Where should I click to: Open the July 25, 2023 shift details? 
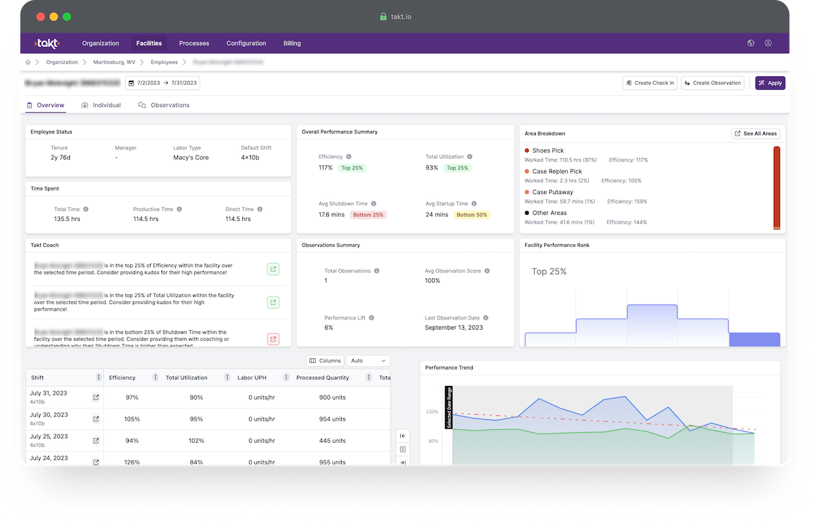(x=96, y=441)
